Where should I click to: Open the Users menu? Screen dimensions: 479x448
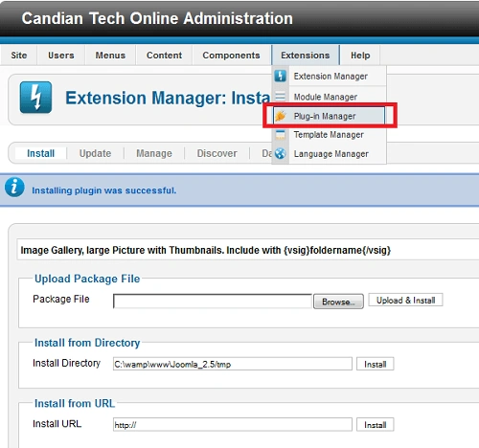click(61, 56)
